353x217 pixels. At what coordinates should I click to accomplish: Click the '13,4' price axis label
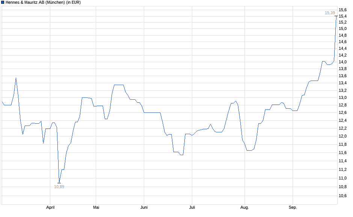click(342, 83)
